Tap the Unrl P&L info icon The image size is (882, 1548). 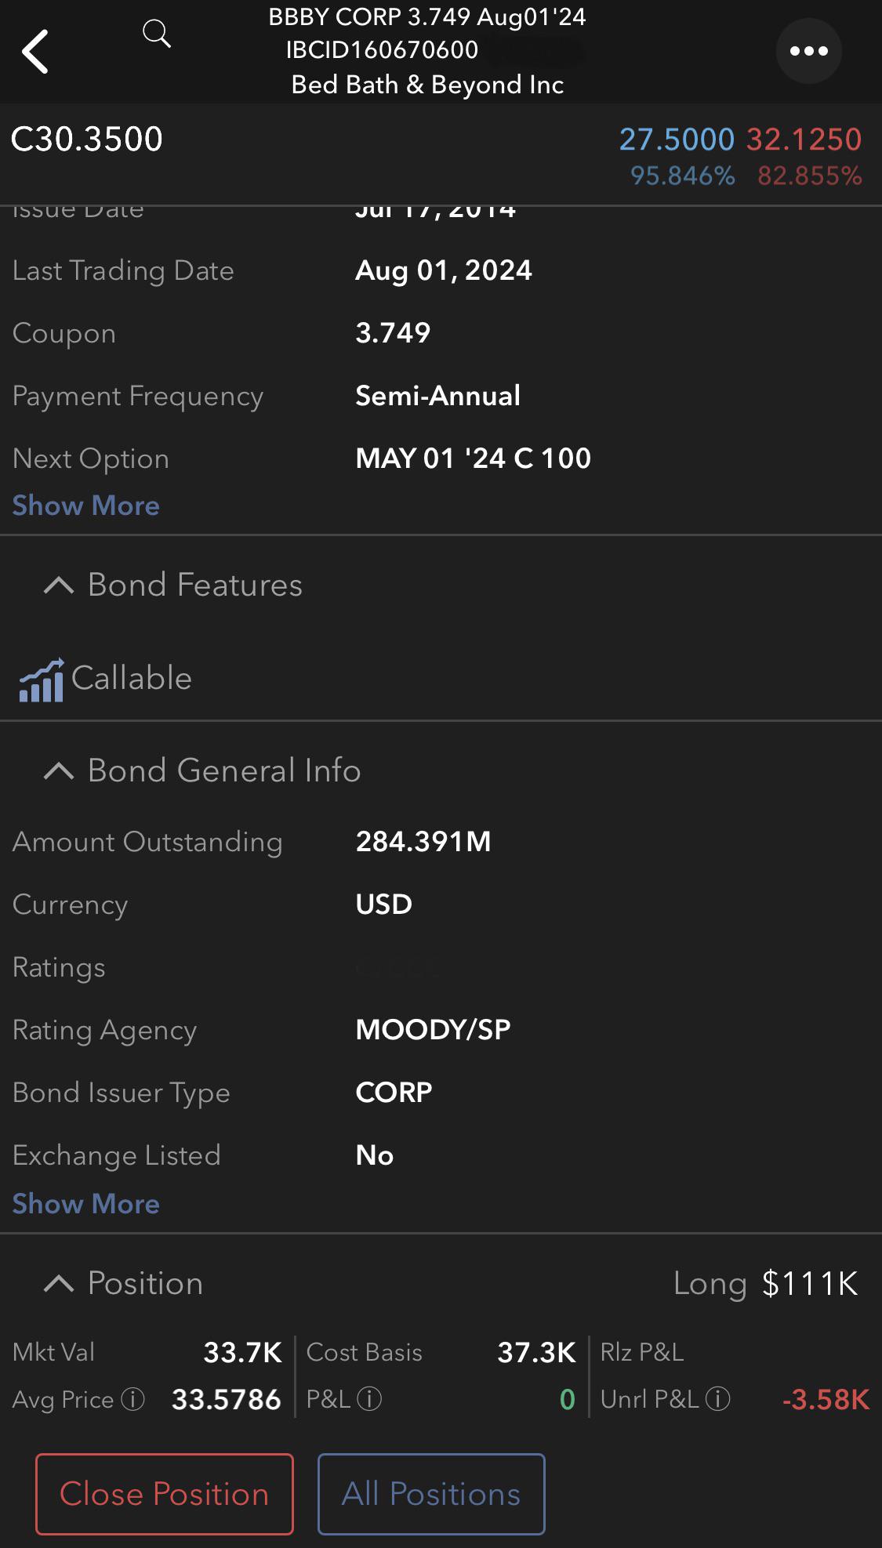click(717, 1400)
